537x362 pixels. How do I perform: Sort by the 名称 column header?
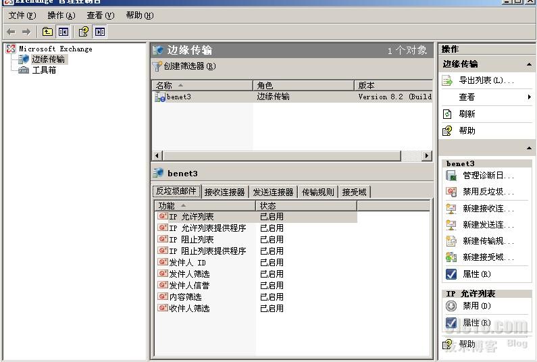203,85
